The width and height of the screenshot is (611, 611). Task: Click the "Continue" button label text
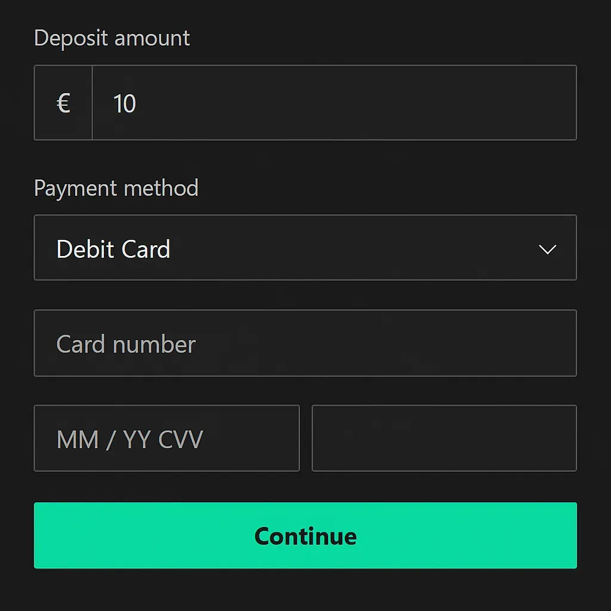coord(305,536)
